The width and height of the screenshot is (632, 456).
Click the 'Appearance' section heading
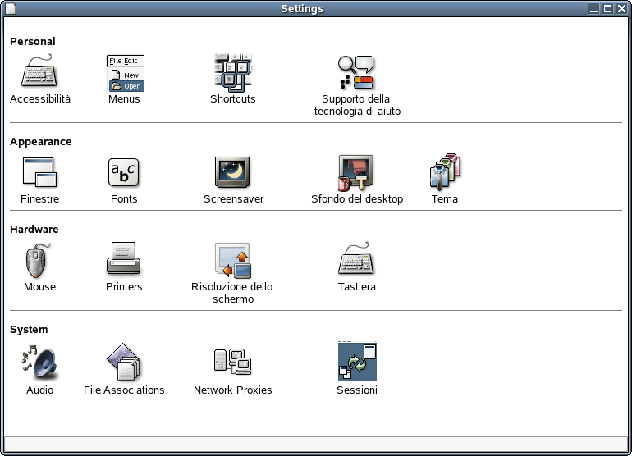41,142
